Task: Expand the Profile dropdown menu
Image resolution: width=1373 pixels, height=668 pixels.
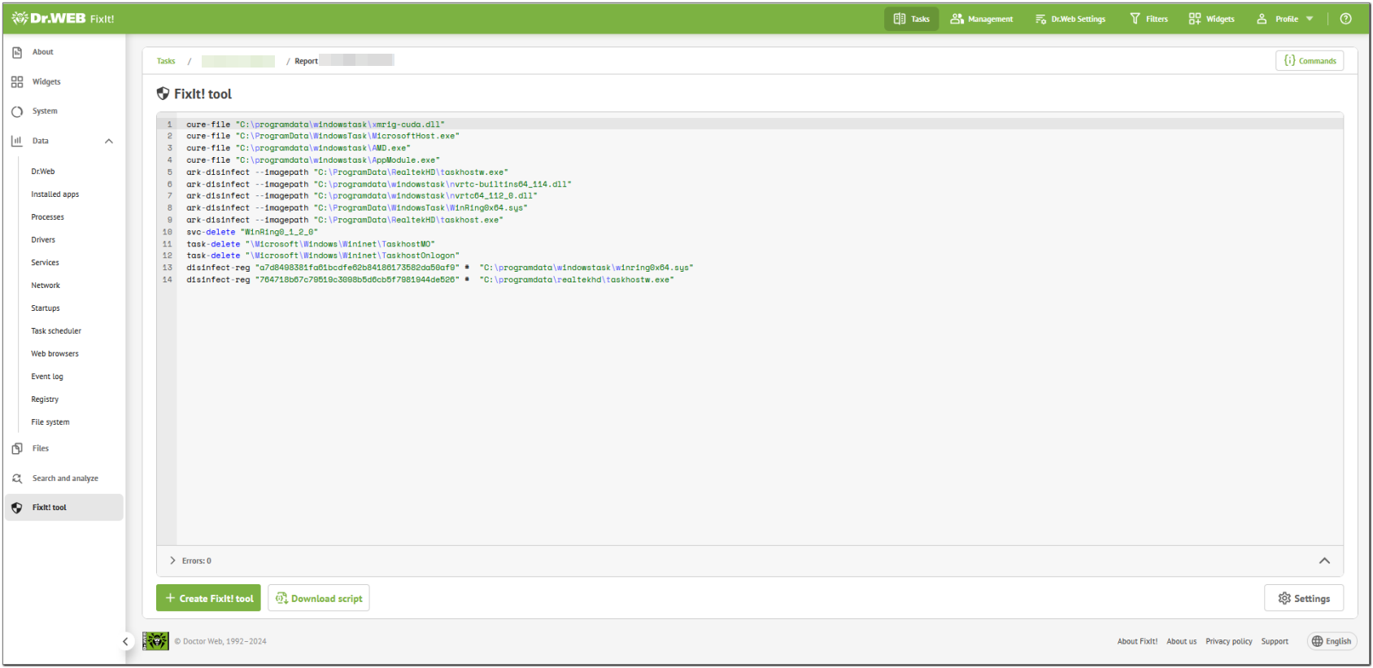Action: 1285,19
